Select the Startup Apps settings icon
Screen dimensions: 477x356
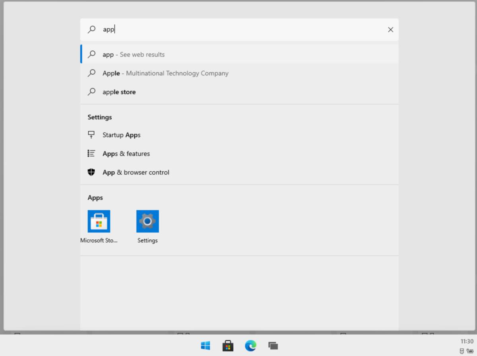91,135
